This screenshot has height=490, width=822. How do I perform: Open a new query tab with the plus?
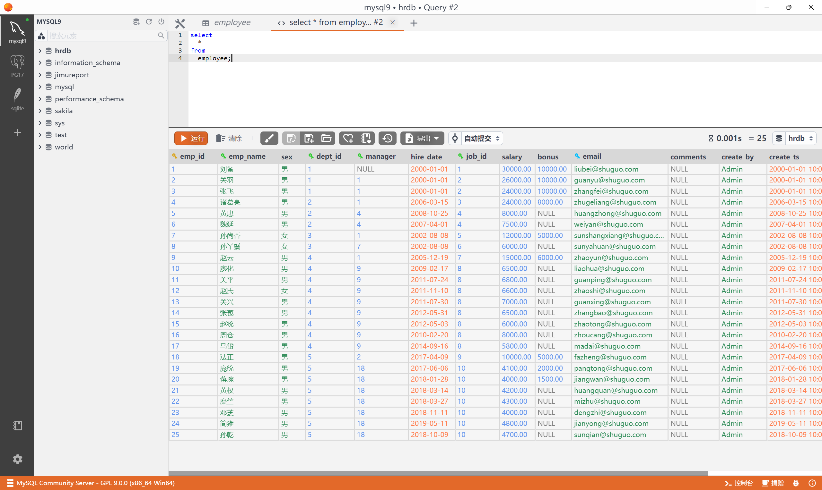(x=414, y=22)
